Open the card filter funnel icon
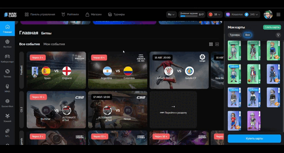The height and width of the screenshot is (153, 284). click(278, 35)
